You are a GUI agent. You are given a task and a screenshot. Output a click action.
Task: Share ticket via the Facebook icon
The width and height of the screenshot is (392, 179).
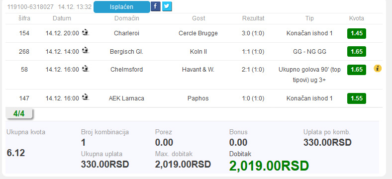click(x=155, y=6)
